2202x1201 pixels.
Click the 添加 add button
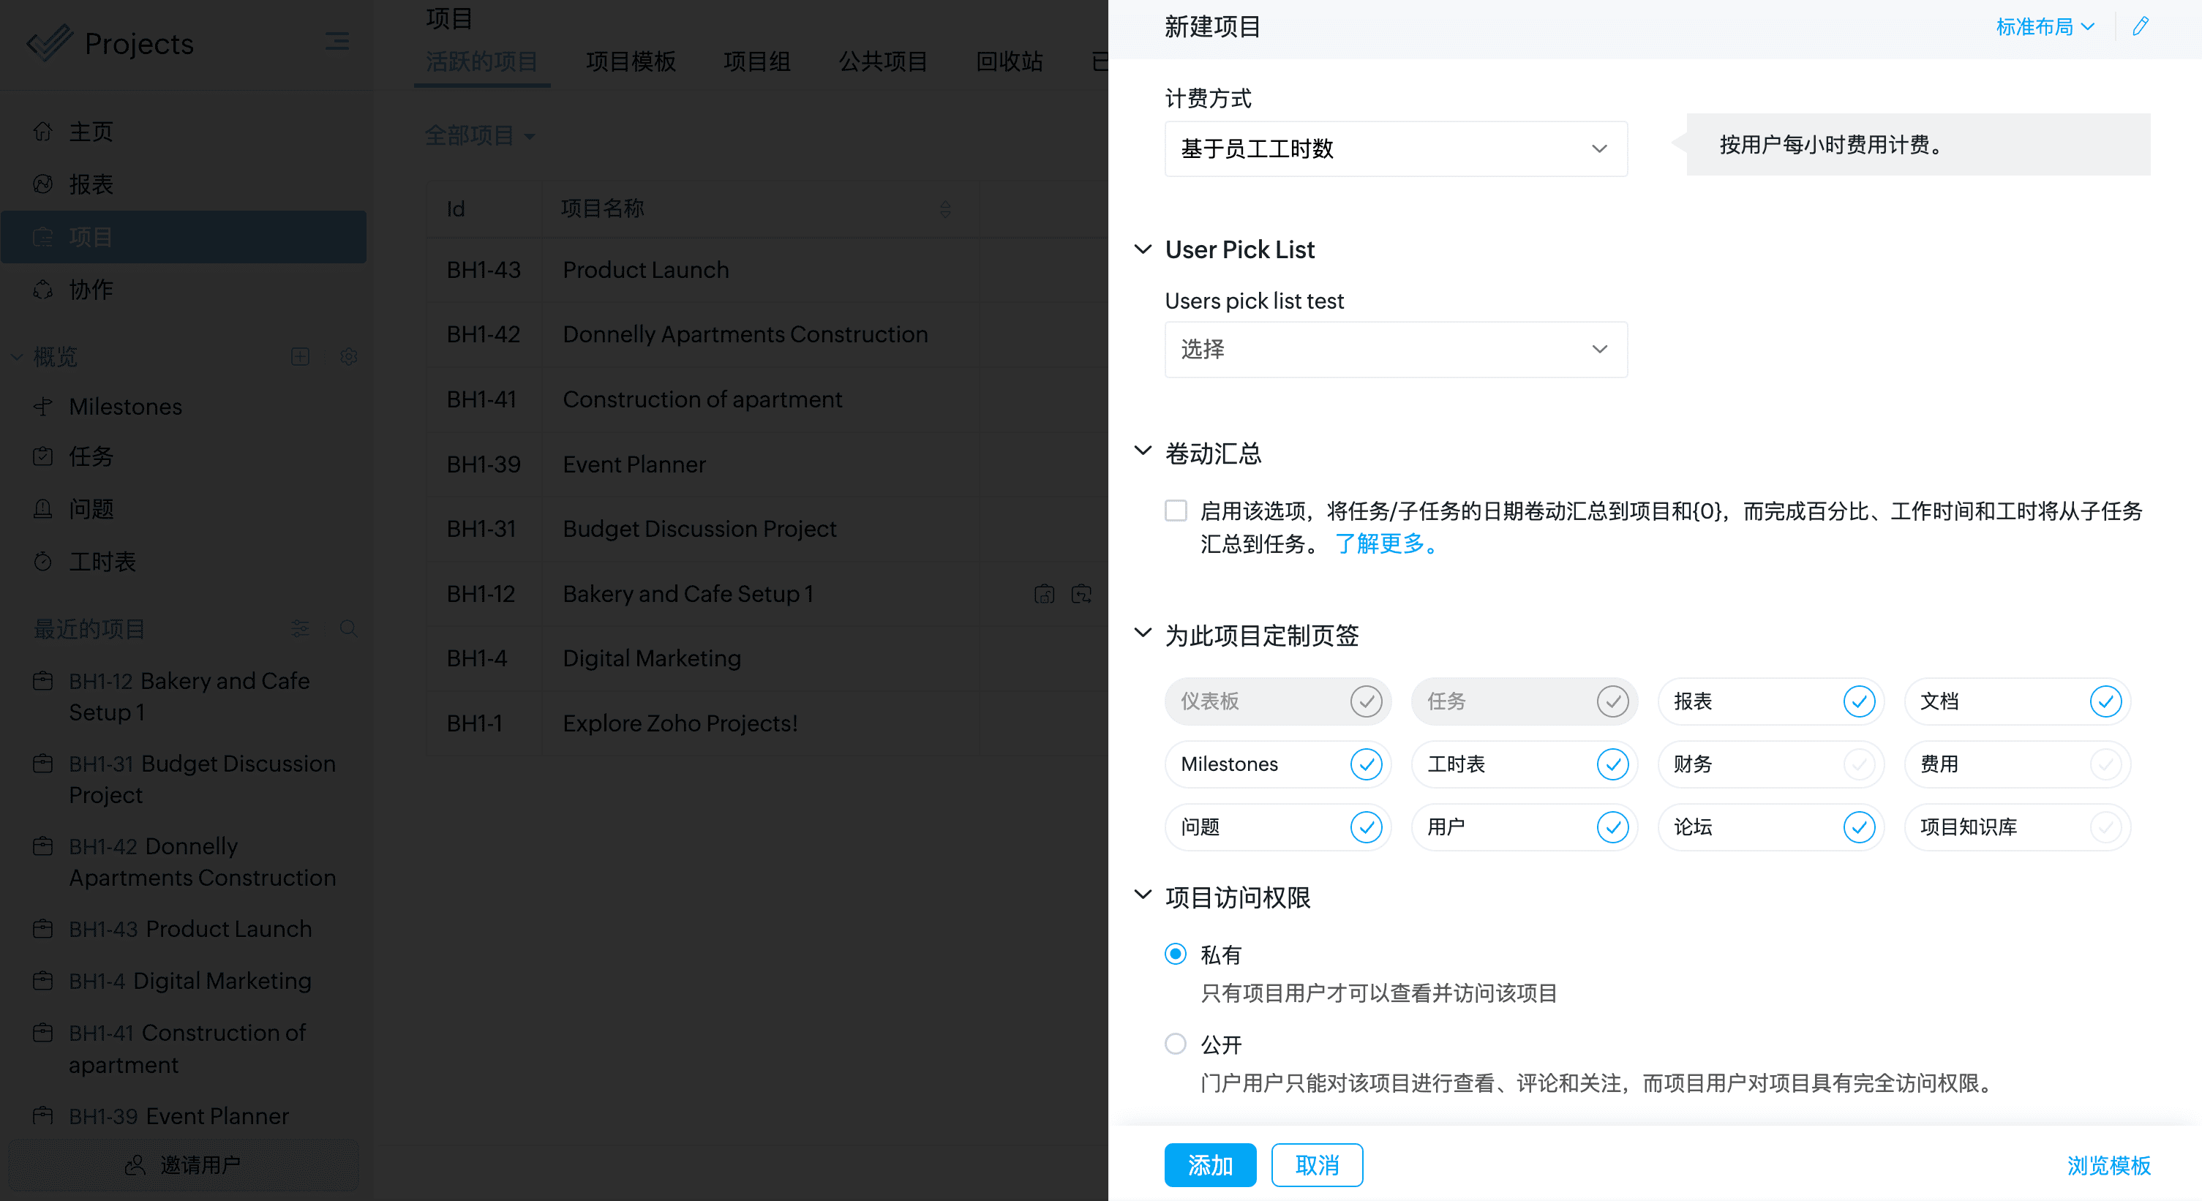1209,1165
